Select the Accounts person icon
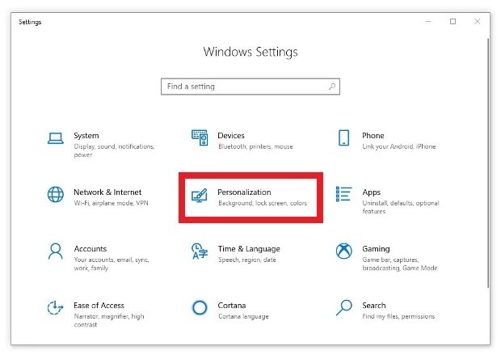 point(56,251)
